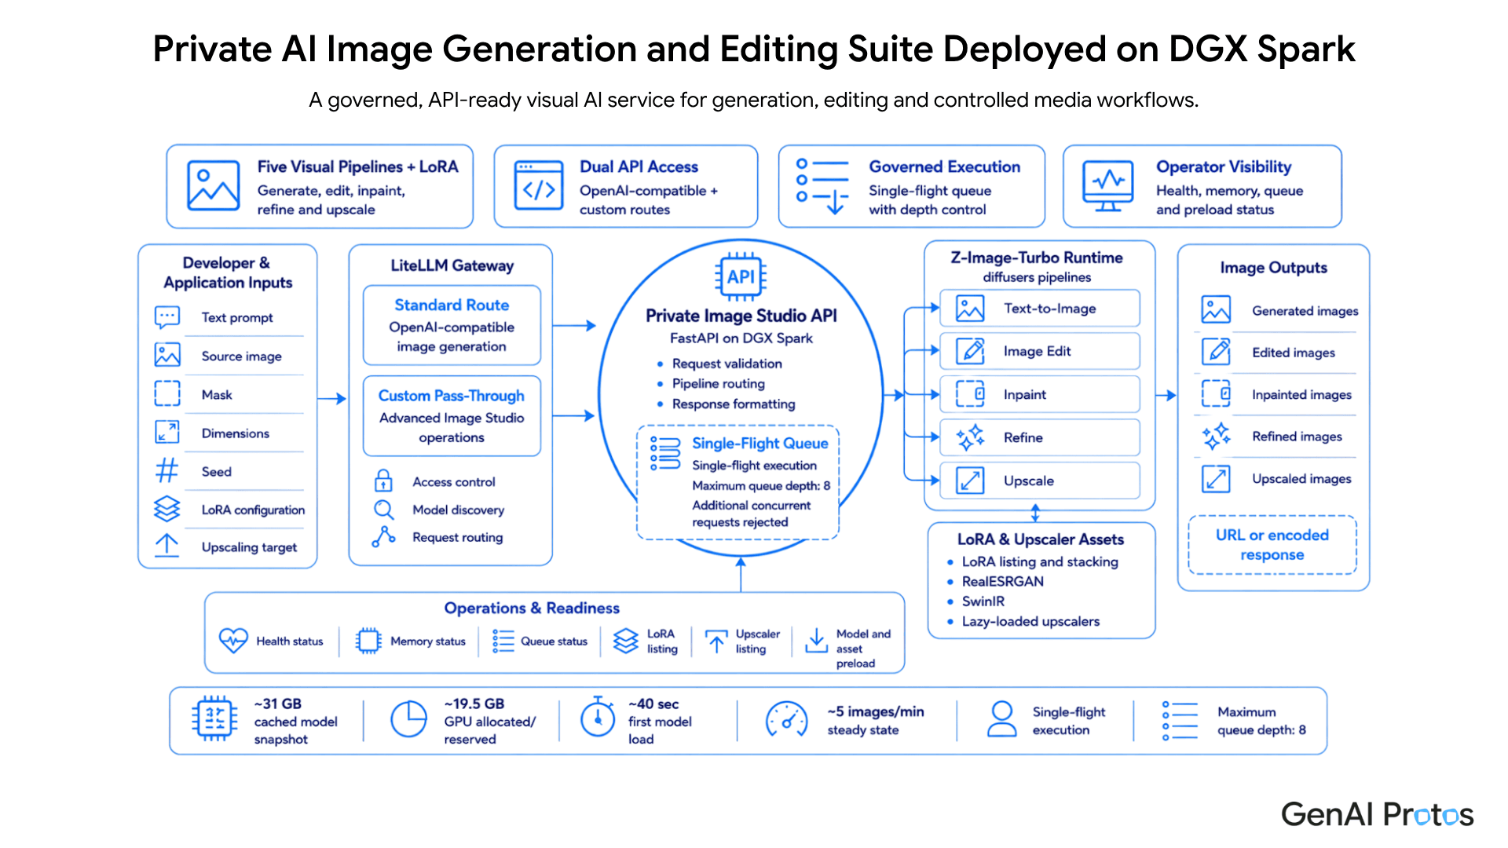Click the API chip icon above Private Image Studio
This screenshot has height=848, width=1508.
pyautogui.click(x=741, y=276)
